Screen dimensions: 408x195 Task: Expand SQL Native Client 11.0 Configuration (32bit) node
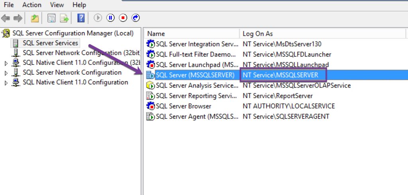point(6,63)
